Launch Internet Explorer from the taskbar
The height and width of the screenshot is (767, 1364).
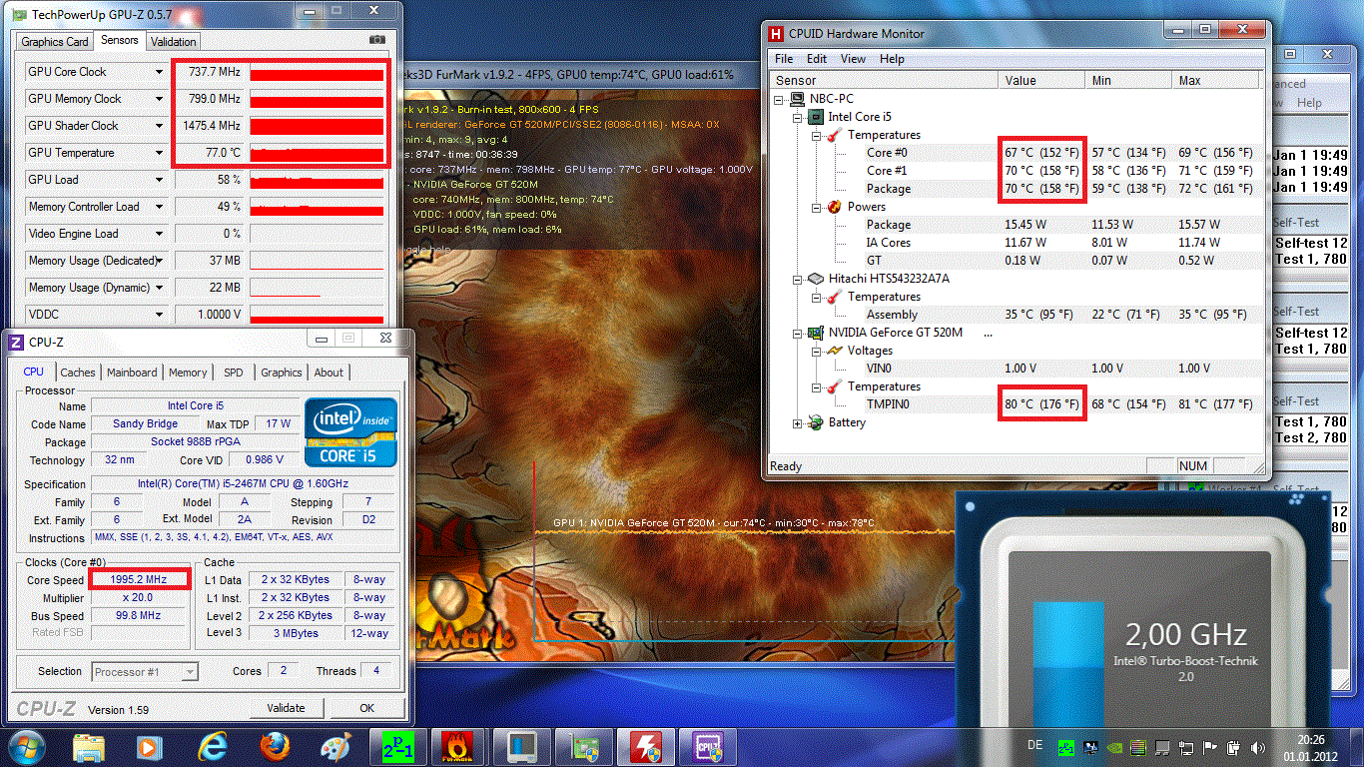pos(213,747)
